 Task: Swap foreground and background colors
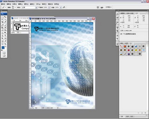click(x=6, y=46)
